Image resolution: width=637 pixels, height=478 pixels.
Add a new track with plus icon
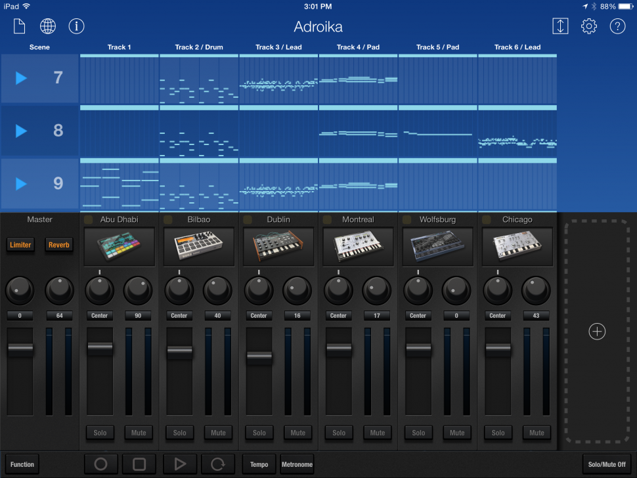[x=597, y=332]
